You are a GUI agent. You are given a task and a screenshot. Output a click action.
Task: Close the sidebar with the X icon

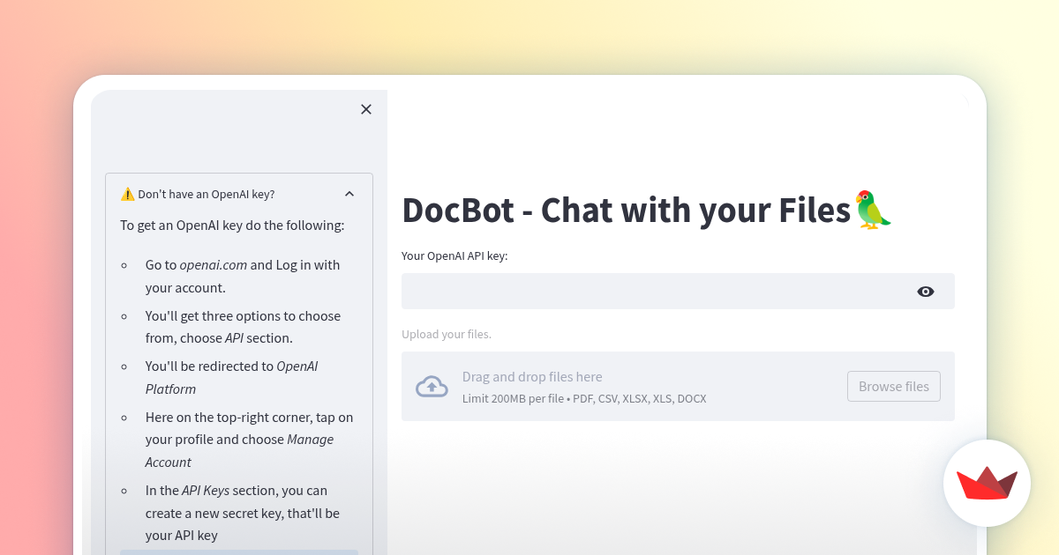point(366,109)
